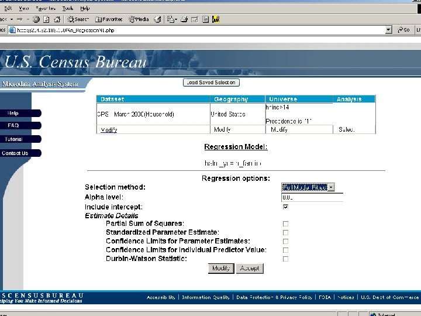Click the Microdata Analysis System title

tap(40, 84)
